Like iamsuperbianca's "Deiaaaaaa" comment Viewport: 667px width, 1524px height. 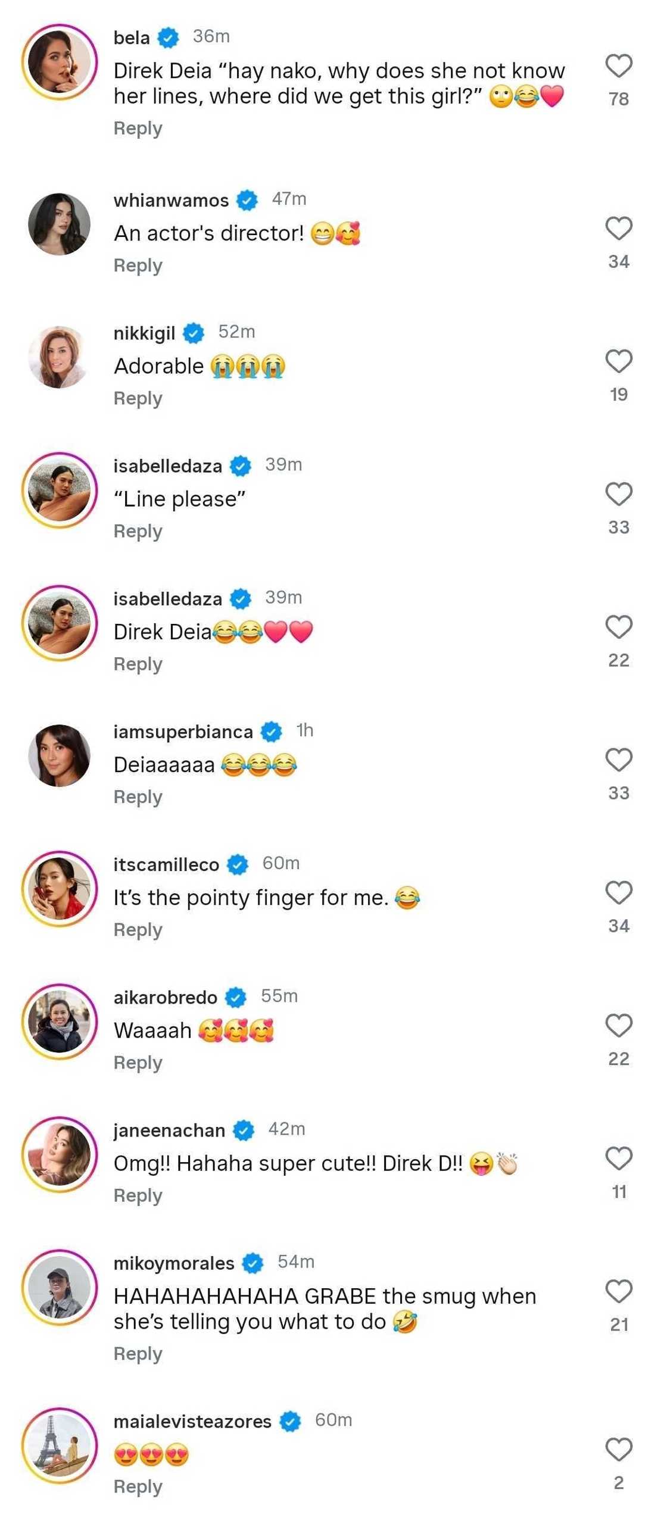(x=618, y=760)
